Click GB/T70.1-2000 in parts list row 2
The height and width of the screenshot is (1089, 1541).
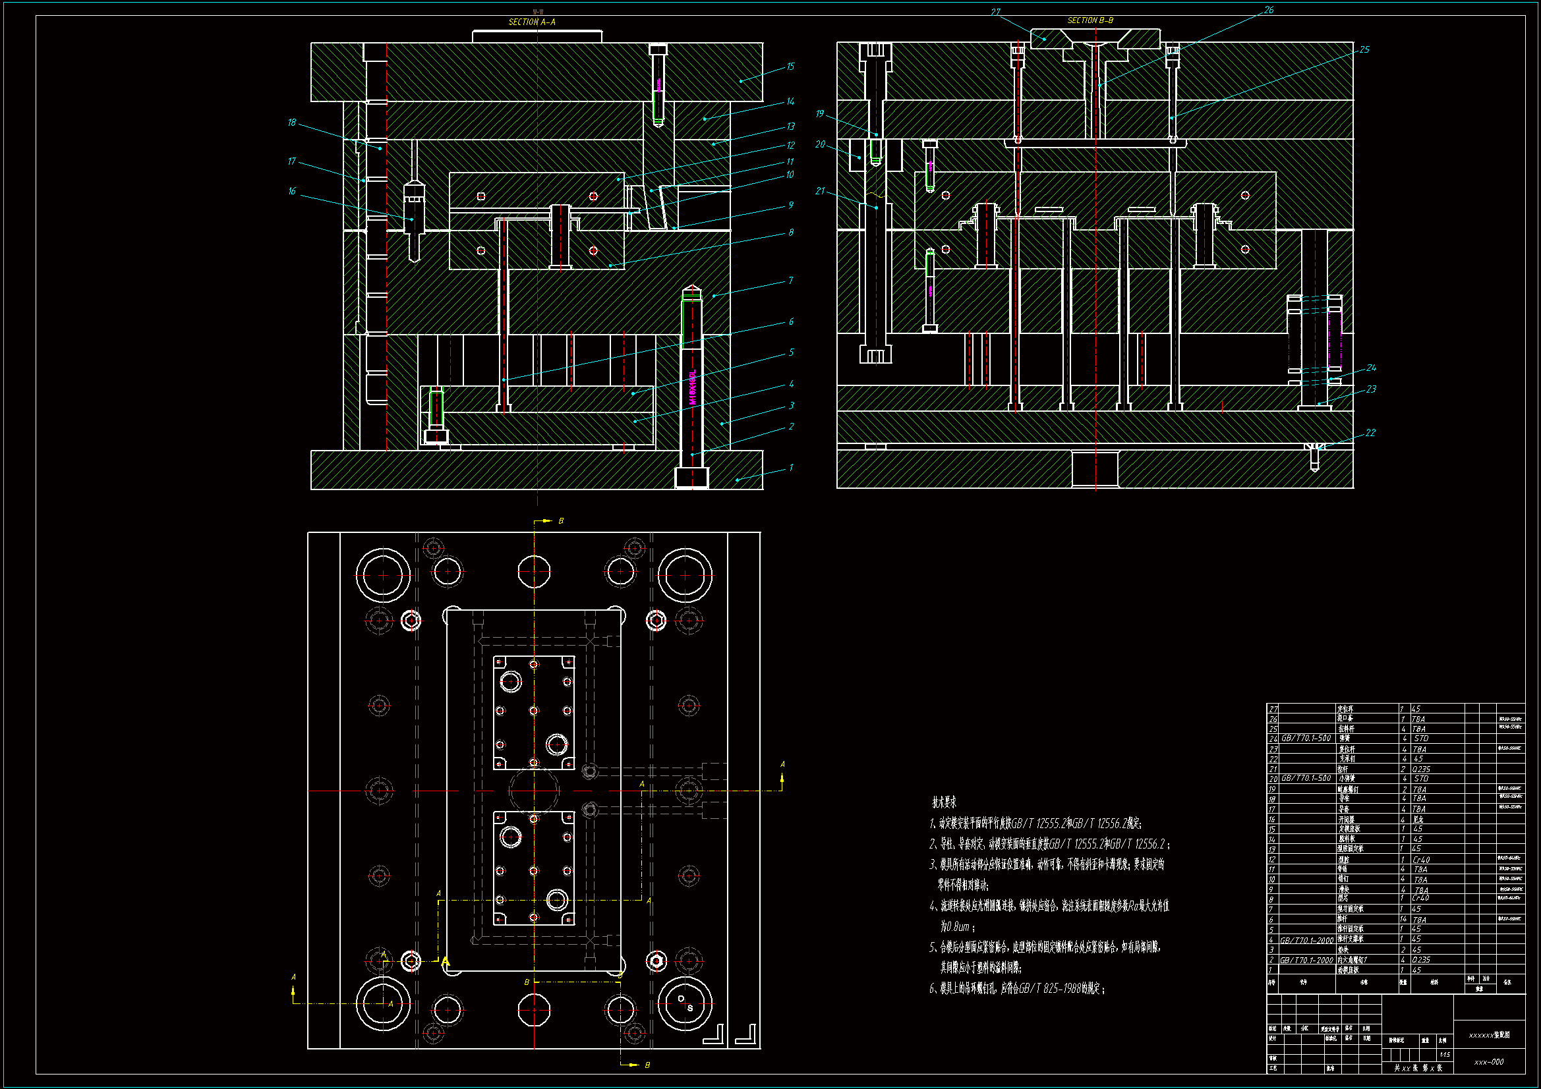(1306, 960)
